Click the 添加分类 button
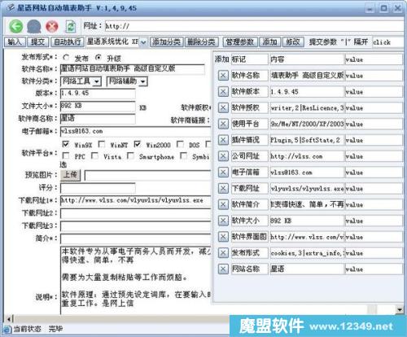 [x=167, y=42]
